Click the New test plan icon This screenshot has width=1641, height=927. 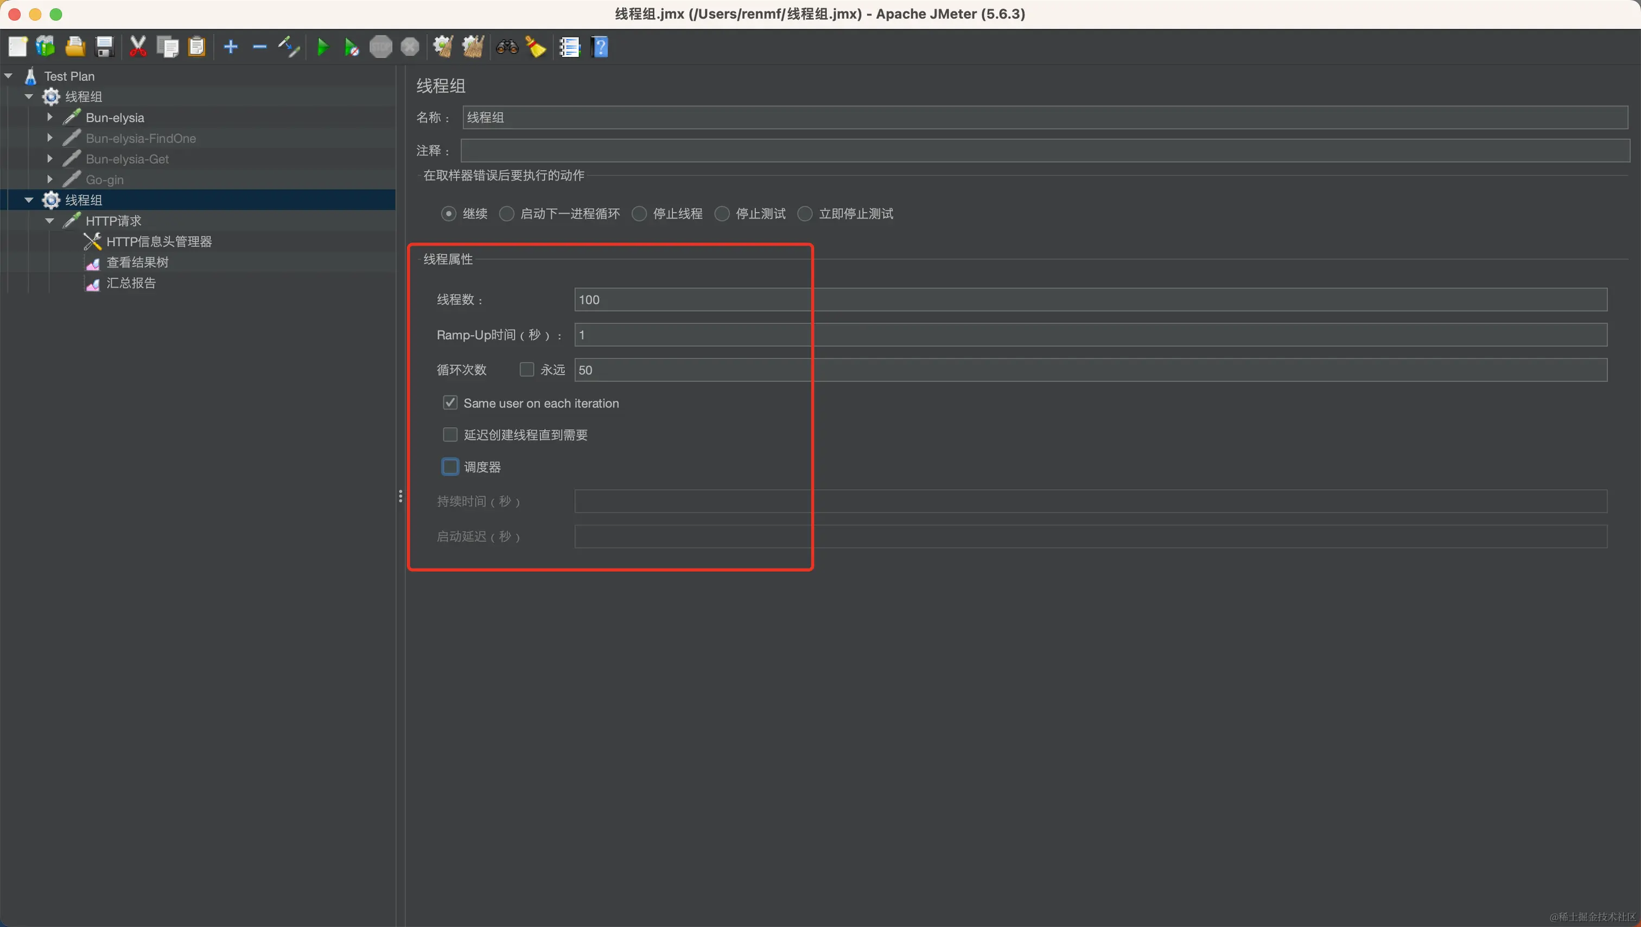click(18, 47)
